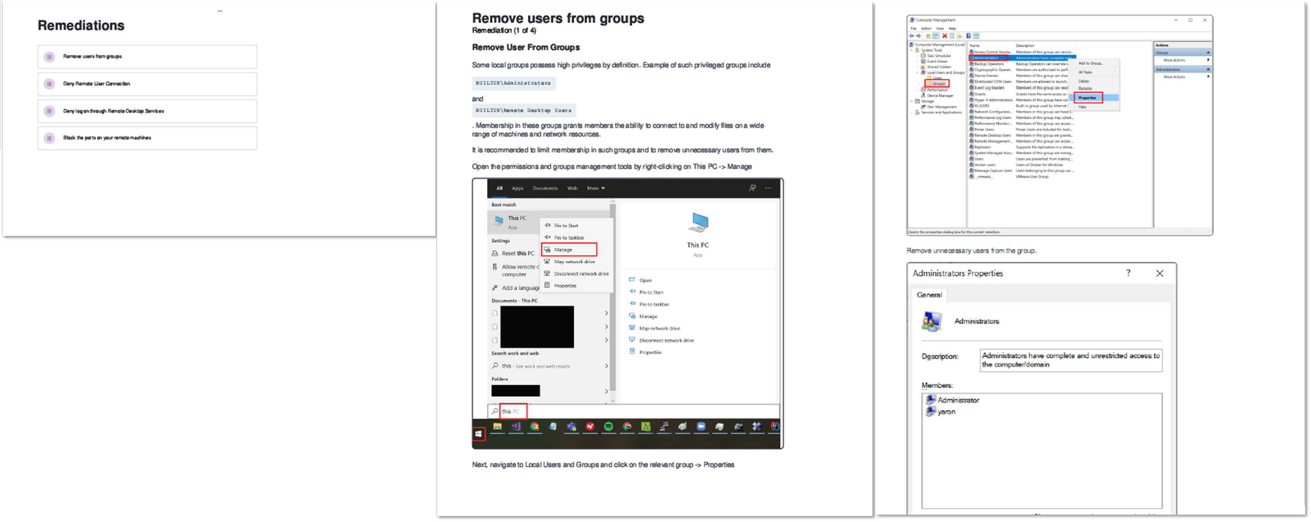Open File Explorer from the taskbar

pos(497,427)
